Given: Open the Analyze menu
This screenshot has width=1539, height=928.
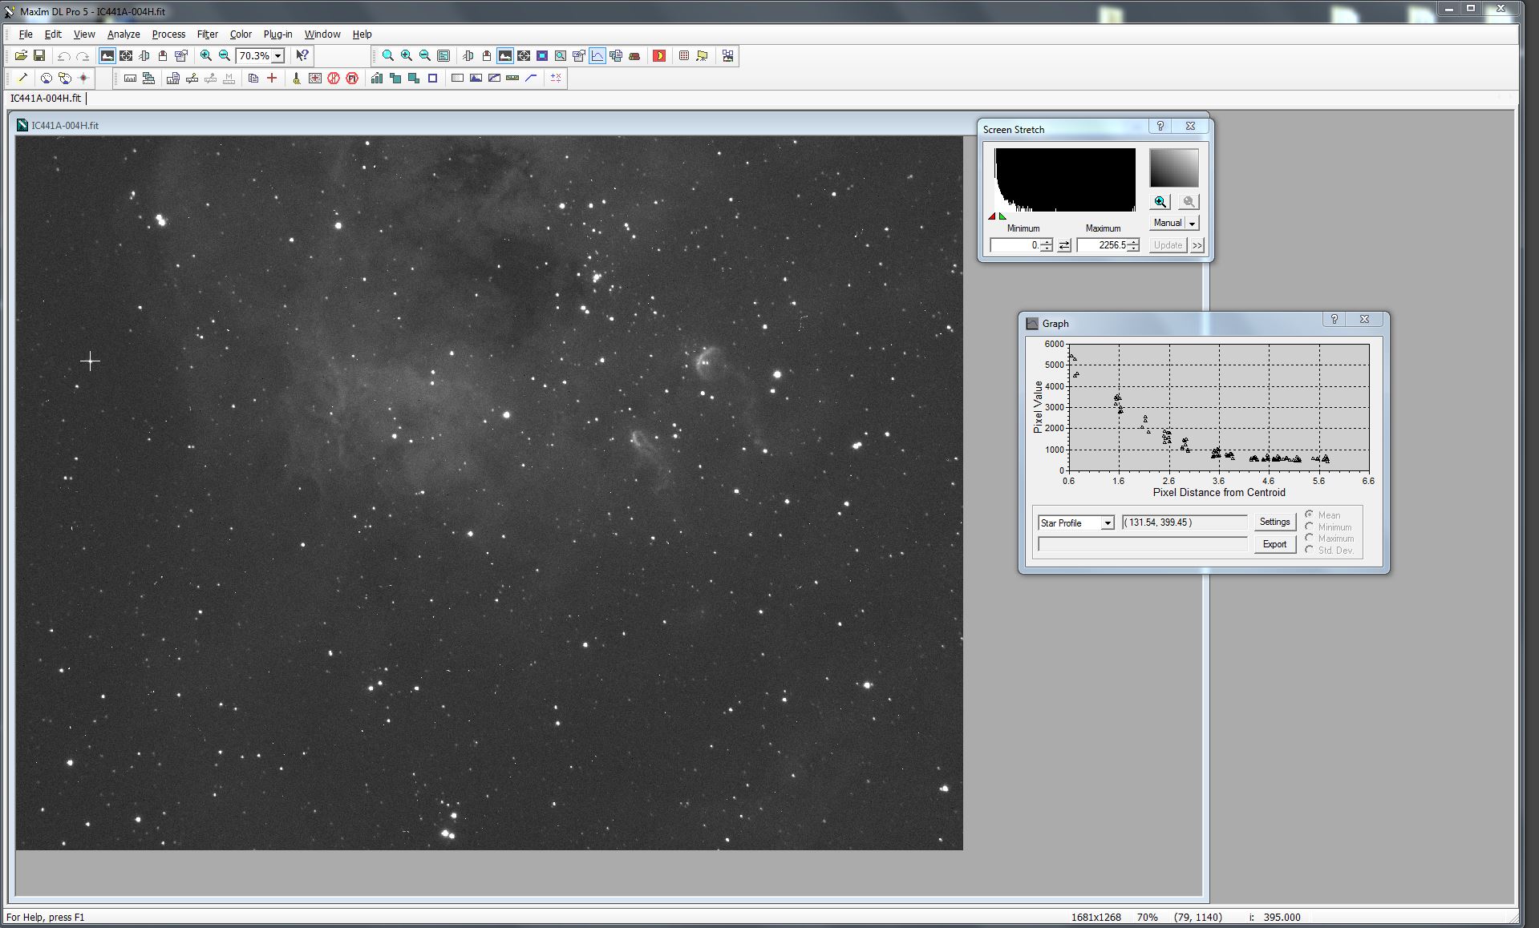Looking at the screenshot, I should [124, 34].
